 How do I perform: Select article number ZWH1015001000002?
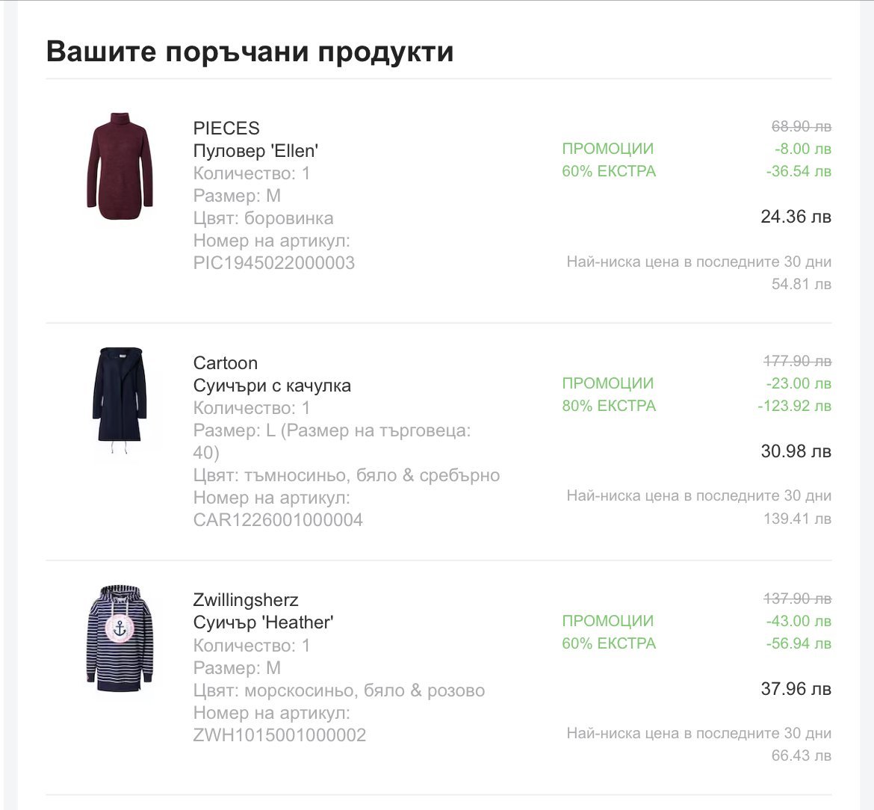pos(279,735)
